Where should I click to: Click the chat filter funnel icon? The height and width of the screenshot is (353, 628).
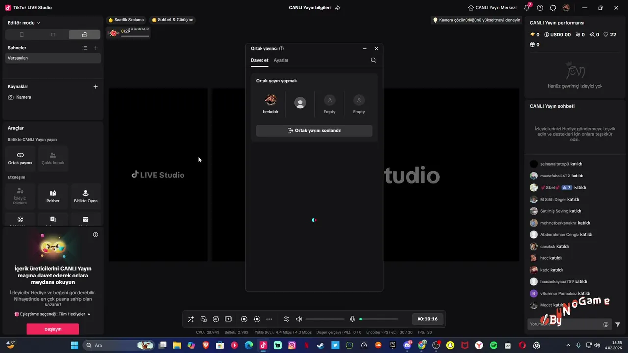point(618,324)
